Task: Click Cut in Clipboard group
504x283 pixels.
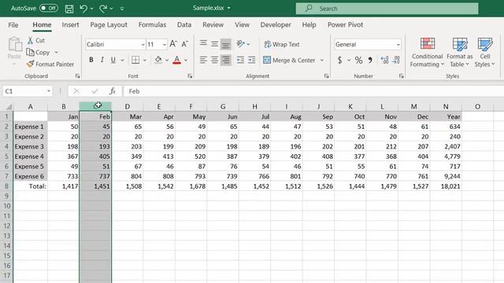Action: pos(36,40)
